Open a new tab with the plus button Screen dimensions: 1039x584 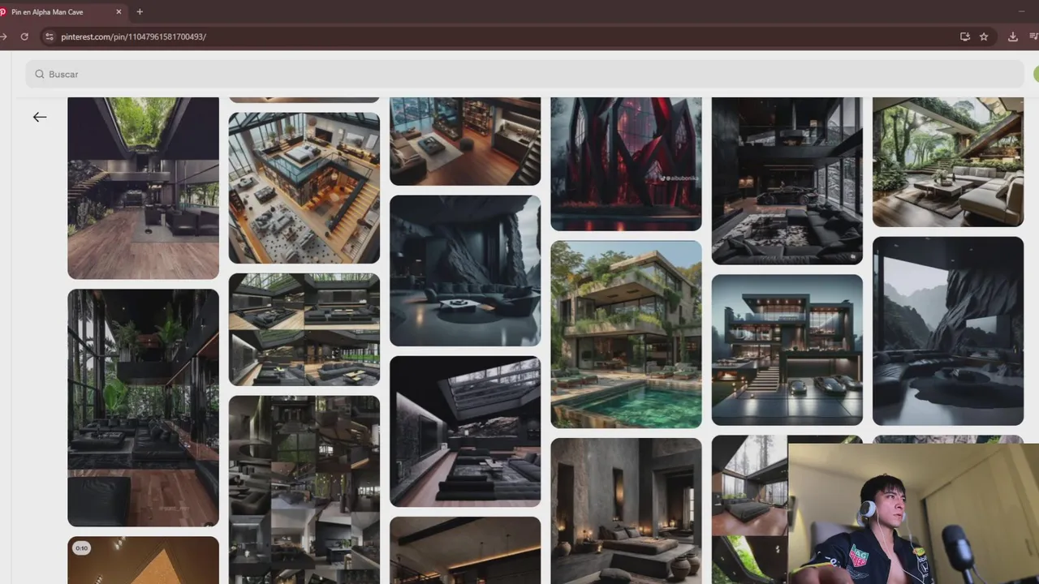[x=140, y=12]
